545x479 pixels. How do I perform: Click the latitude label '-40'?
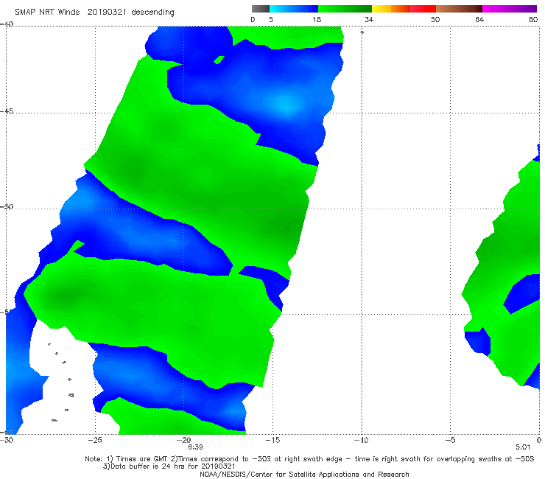click(x=7, y=24)
